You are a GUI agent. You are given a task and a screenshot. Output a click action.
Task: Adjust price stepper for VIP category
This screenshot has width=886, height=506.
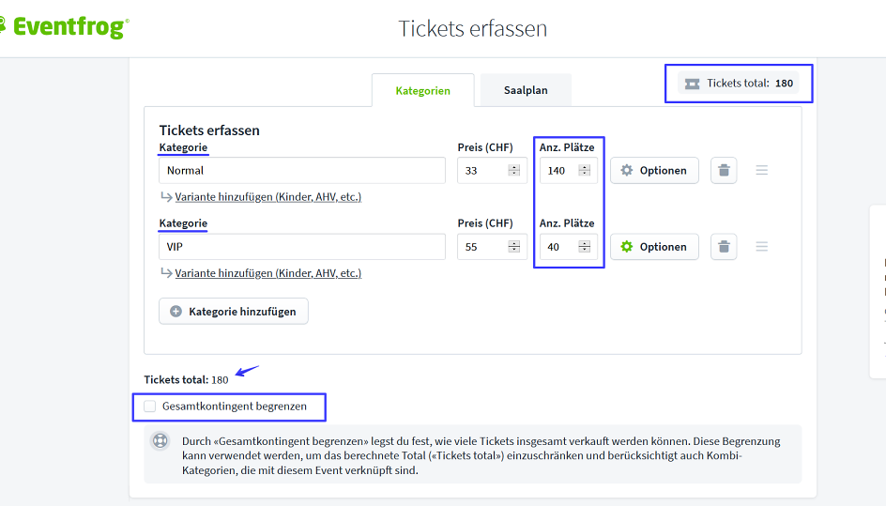pos(513,247)
